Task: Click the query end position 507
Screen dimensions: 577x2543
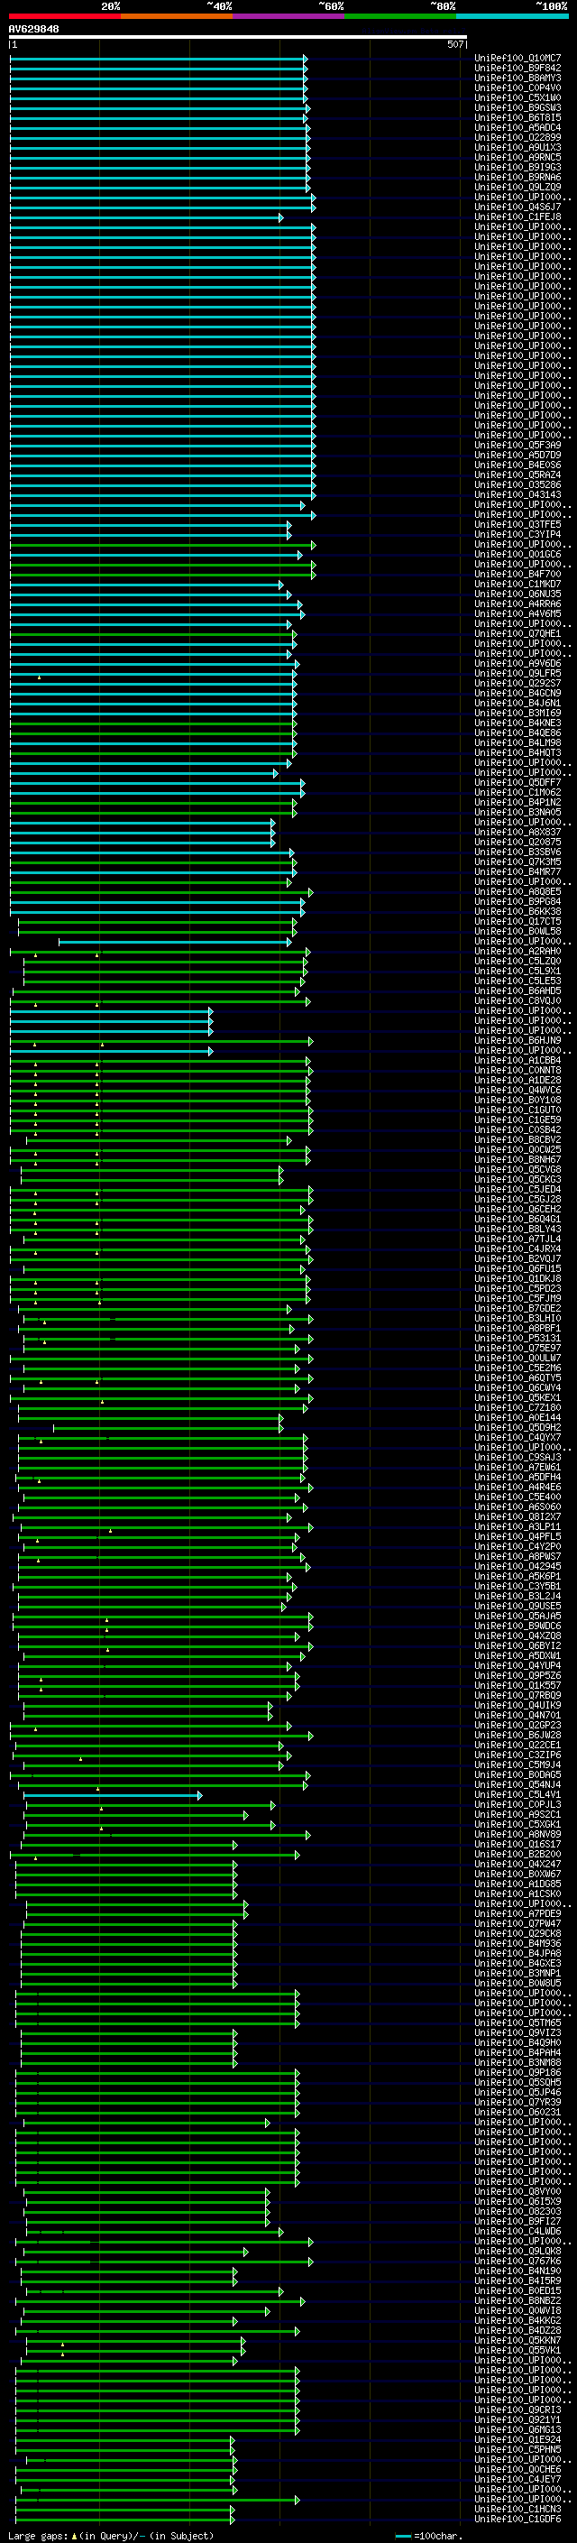Action: click(x=454, y=44)
